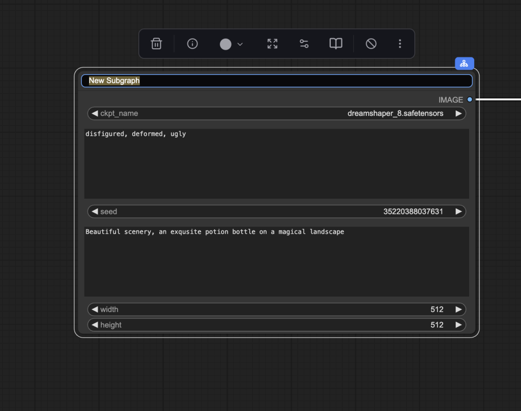The width and height of the screenshot is (521, 411).
Task: Select previous checkpoint with ckpt_name left arrow
Action: [x=95, y=113]
